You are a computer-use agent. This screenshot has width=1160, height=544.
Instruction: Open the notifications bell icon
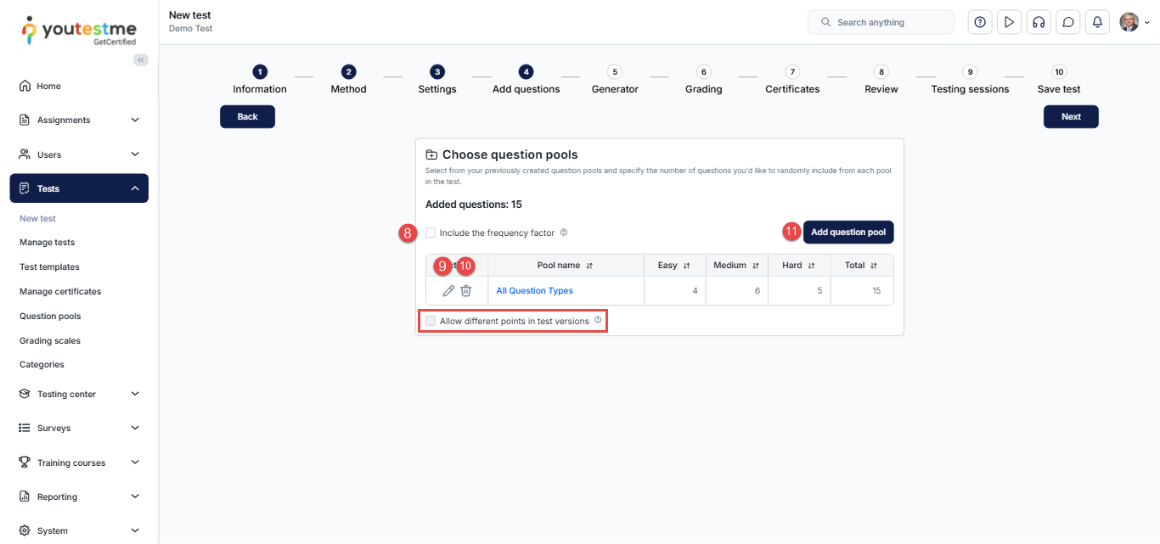[x=1097, y=22]
